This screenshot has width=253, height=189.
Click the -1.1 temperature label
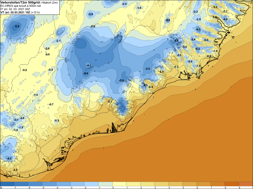(x=225, y=11)
